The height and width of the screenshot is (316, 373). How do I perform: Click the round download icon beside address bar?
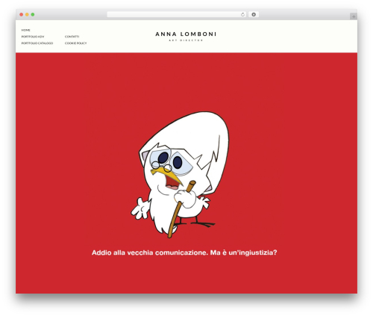point(254,14)
